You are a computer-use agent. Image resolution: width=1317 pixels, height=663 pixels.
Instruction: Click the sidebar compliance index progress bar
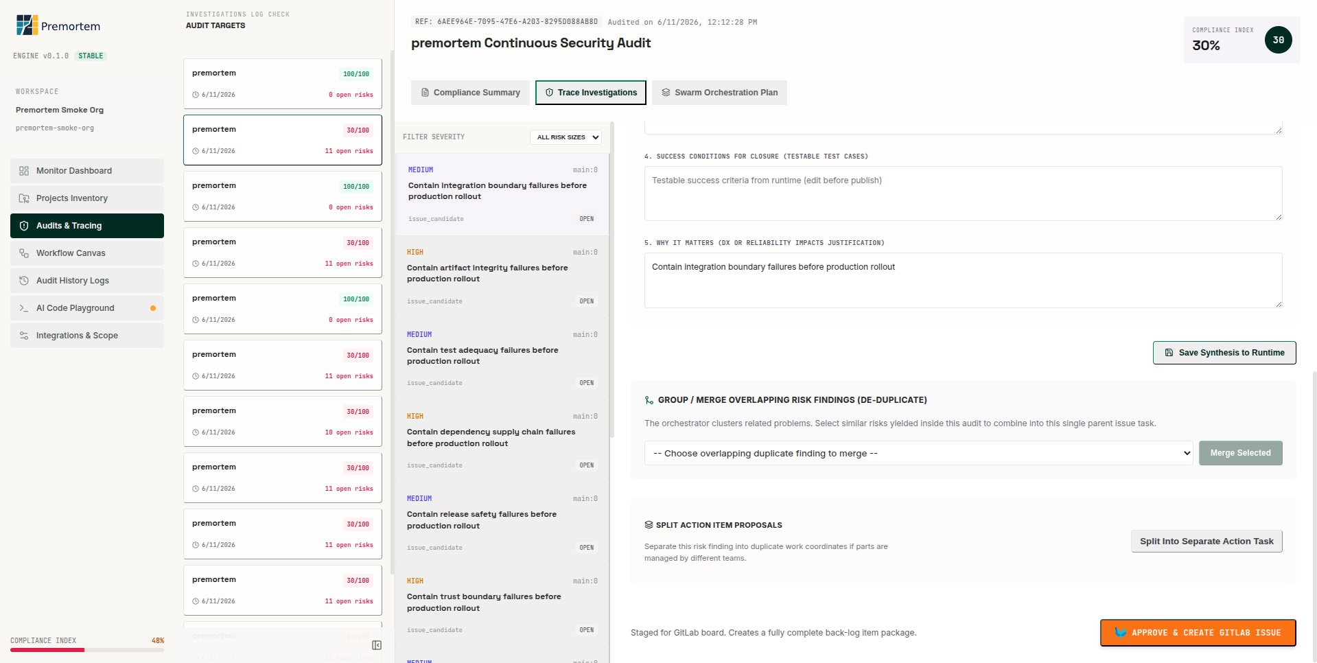coord(87,650)
